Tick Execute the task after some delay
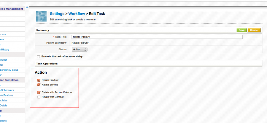Image resolution: width=267 pixels, height=123 pixels. coord(38,56)
